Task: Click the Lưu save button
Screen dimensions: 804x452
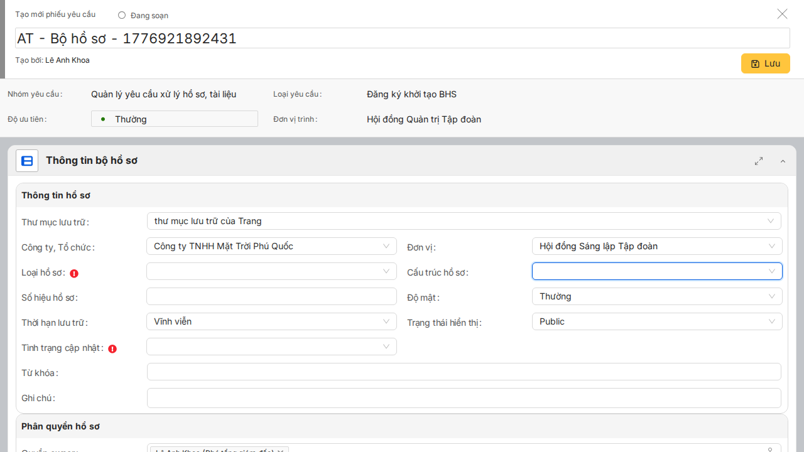Action: (765, 63)
